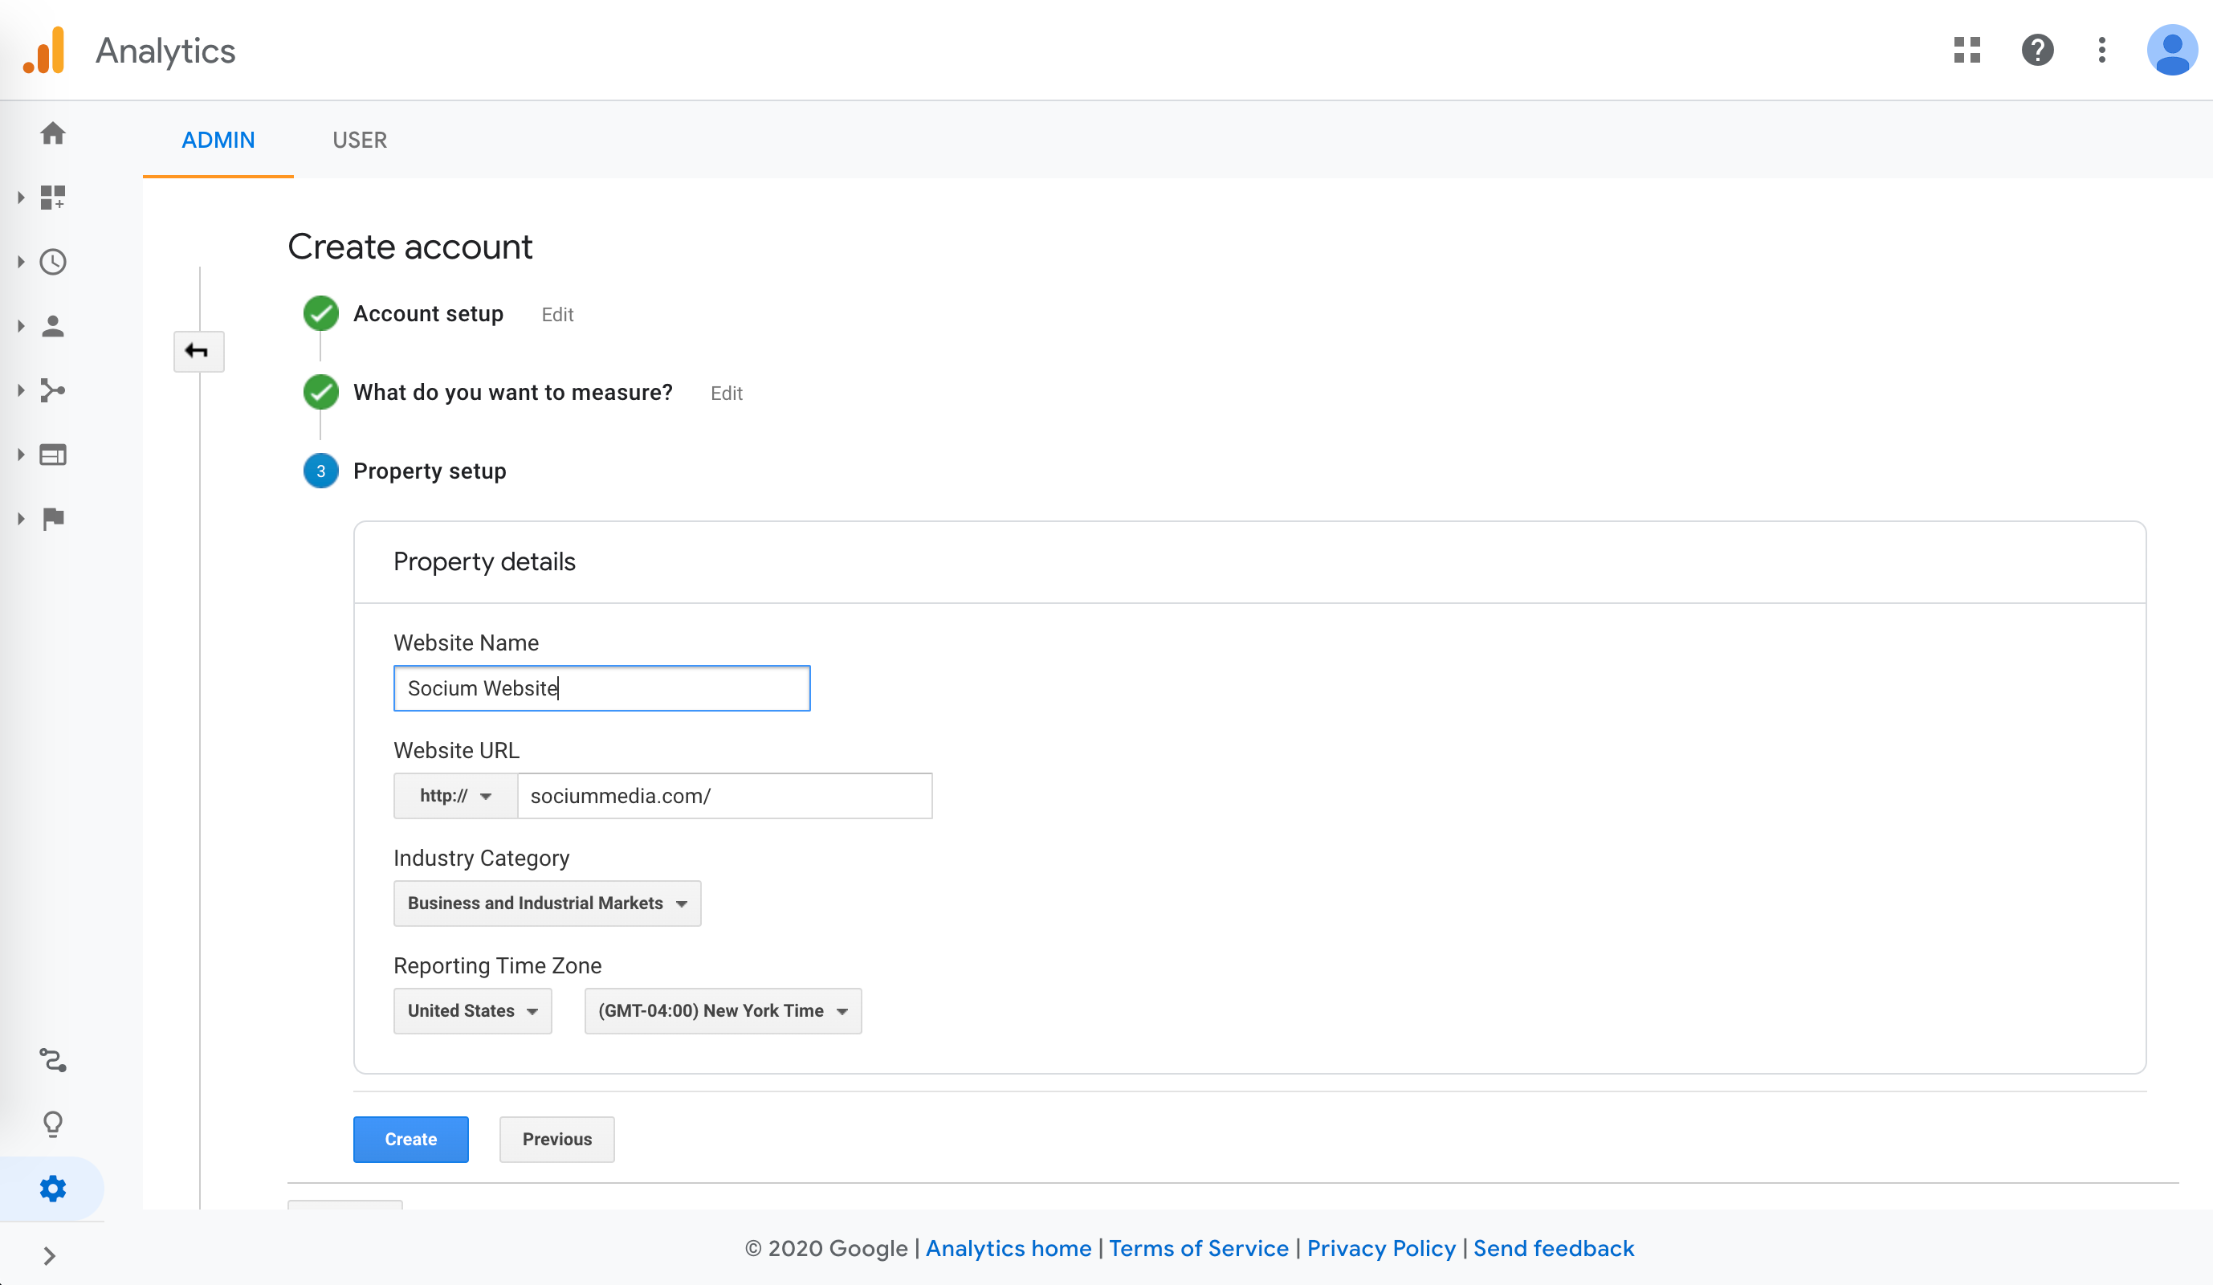Click the Previous button
The width and height of the screenshot is (2213, 1285).
[x=556, y=1139]
